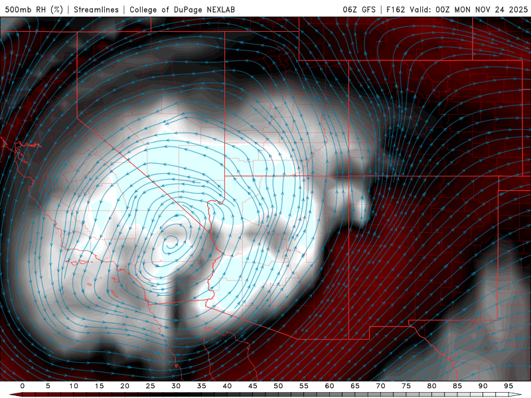This screenshot has width=531, height=398.
Task: Click the 60 value on the color scale
Action: click(x=329, y=386)
